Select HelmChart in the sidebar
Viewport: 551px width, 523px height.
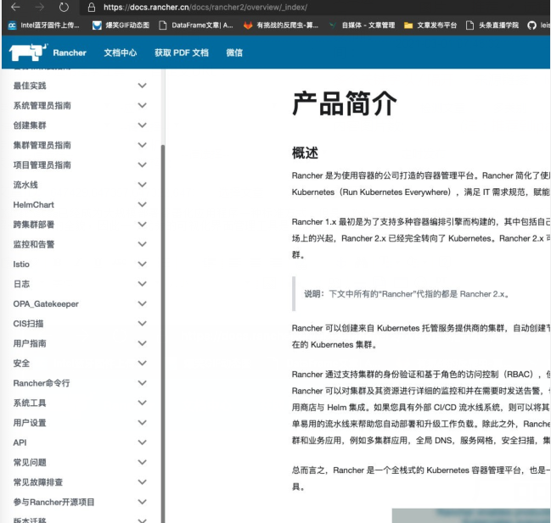tap(33, 204)
